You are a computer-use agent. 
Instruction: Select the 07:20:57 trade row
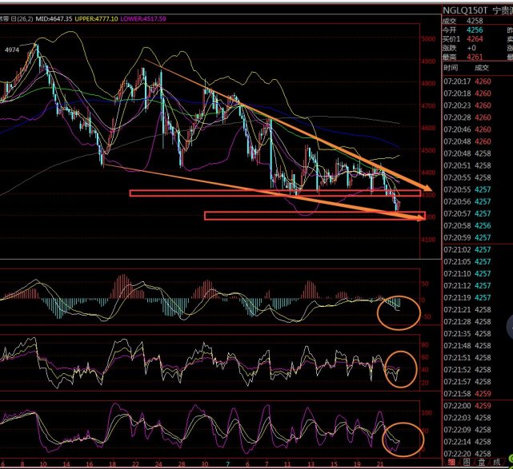pyautogui.click(x=467, y=213)
